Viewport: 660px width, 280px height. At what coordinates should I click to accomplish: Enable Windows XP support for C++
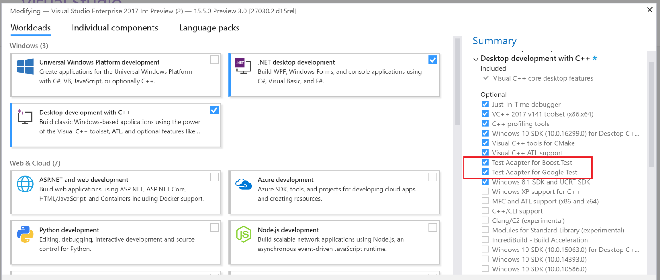(x=485, y=191)
